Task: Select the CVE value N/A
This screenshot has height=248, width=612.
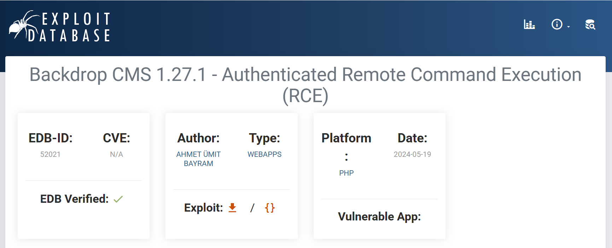Action: pyautogui.click(x=116, y=154)
